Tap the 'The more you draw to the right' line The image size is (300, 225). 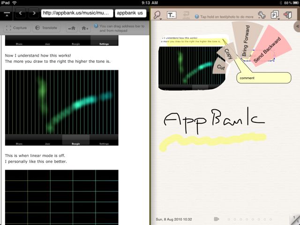coord(58,61)
